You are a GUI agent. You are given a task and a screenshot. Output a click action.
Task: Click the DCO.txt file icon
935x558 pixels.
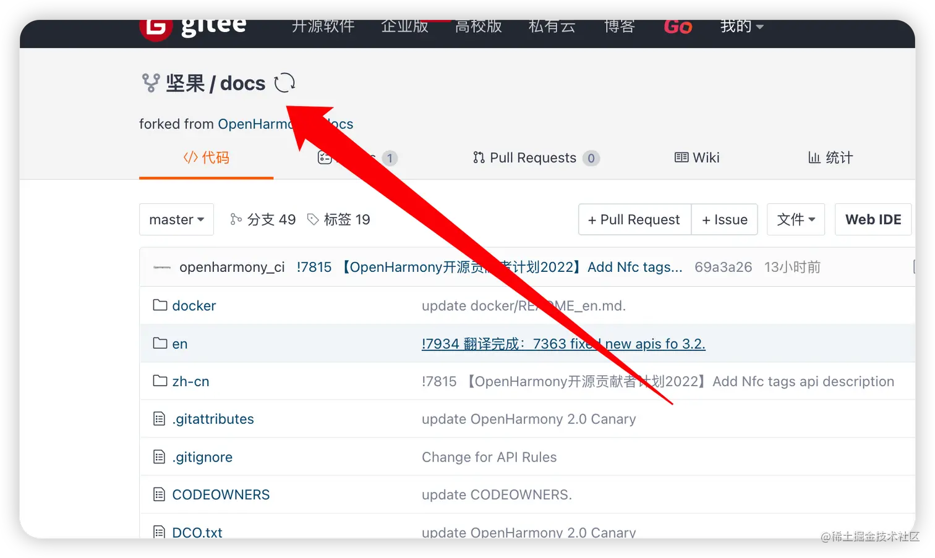click(160, 531)
